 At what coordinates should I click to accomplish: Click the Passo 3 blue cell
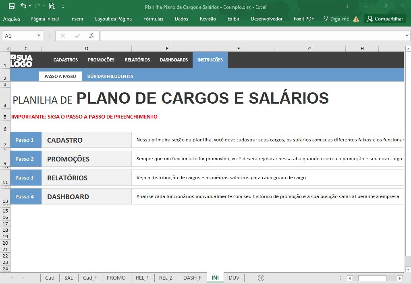coord(26,178)
